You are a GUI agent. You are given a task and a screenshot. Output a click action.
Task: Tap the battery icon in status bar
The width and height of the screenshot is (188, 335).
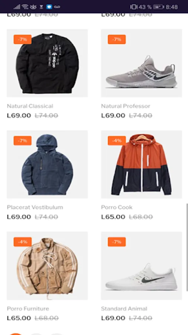coord(158,7)
